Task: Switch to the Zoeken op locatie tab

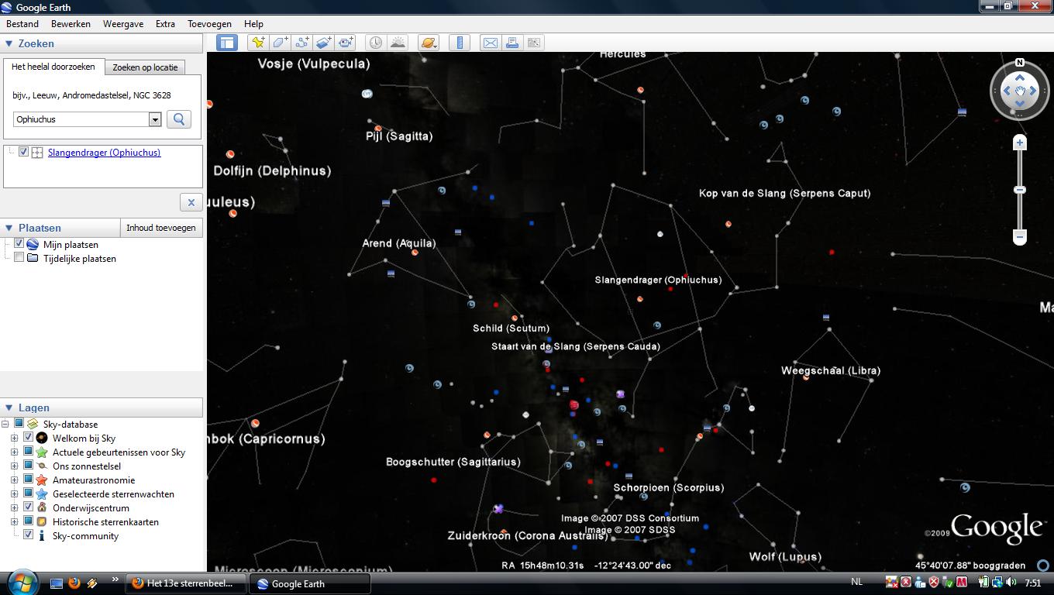Action: click(x=145, y=67)
